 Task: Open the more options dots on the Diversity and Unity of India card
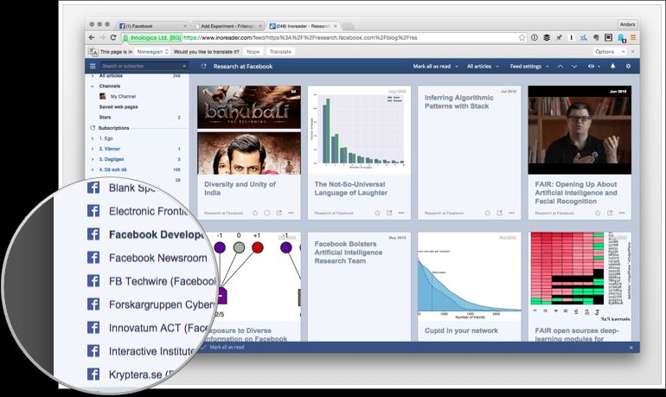tap(291, 212)
